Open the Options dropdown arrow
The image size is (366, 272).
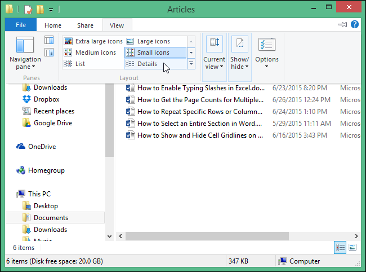(x=266, y=67)
